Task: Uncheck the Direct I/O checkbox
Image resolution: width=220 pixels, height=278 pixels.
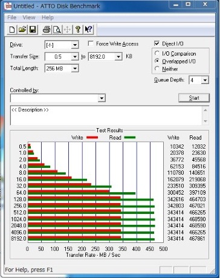Action: coord(157,44)
